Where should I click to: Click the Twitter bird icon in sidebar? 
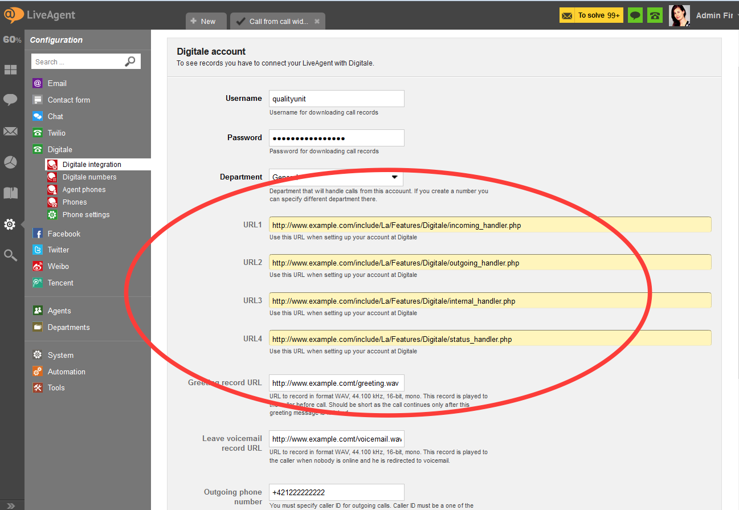tap(38, 250)
